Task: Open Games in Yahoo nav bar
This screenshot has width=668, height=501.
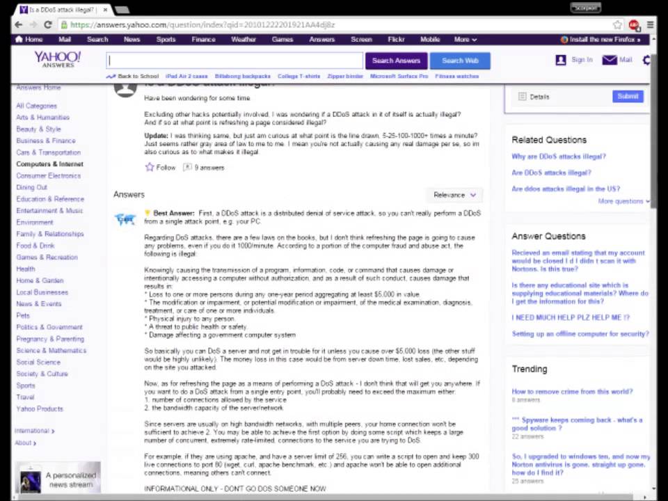Action: 283,39
